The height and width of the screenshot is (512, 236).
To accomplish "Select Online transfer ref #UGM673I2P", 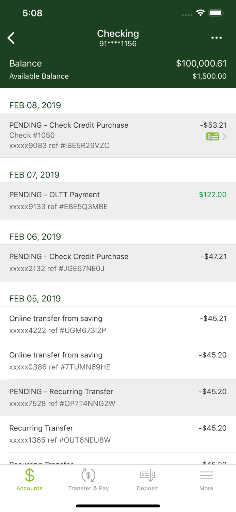I will 118,324.
